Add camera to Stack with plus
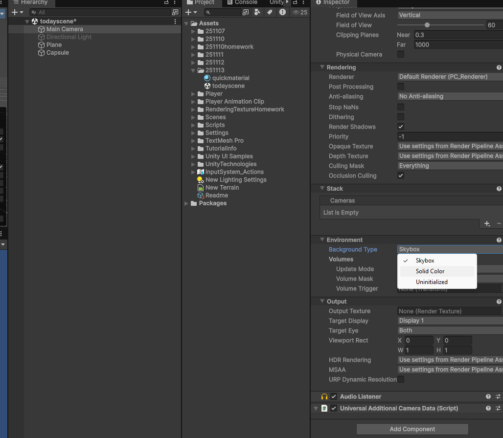Screen dimensions: 503x438 (x=487, y=224)
